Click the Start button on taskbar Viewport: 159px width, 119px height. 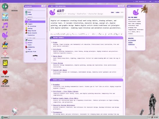5,117
